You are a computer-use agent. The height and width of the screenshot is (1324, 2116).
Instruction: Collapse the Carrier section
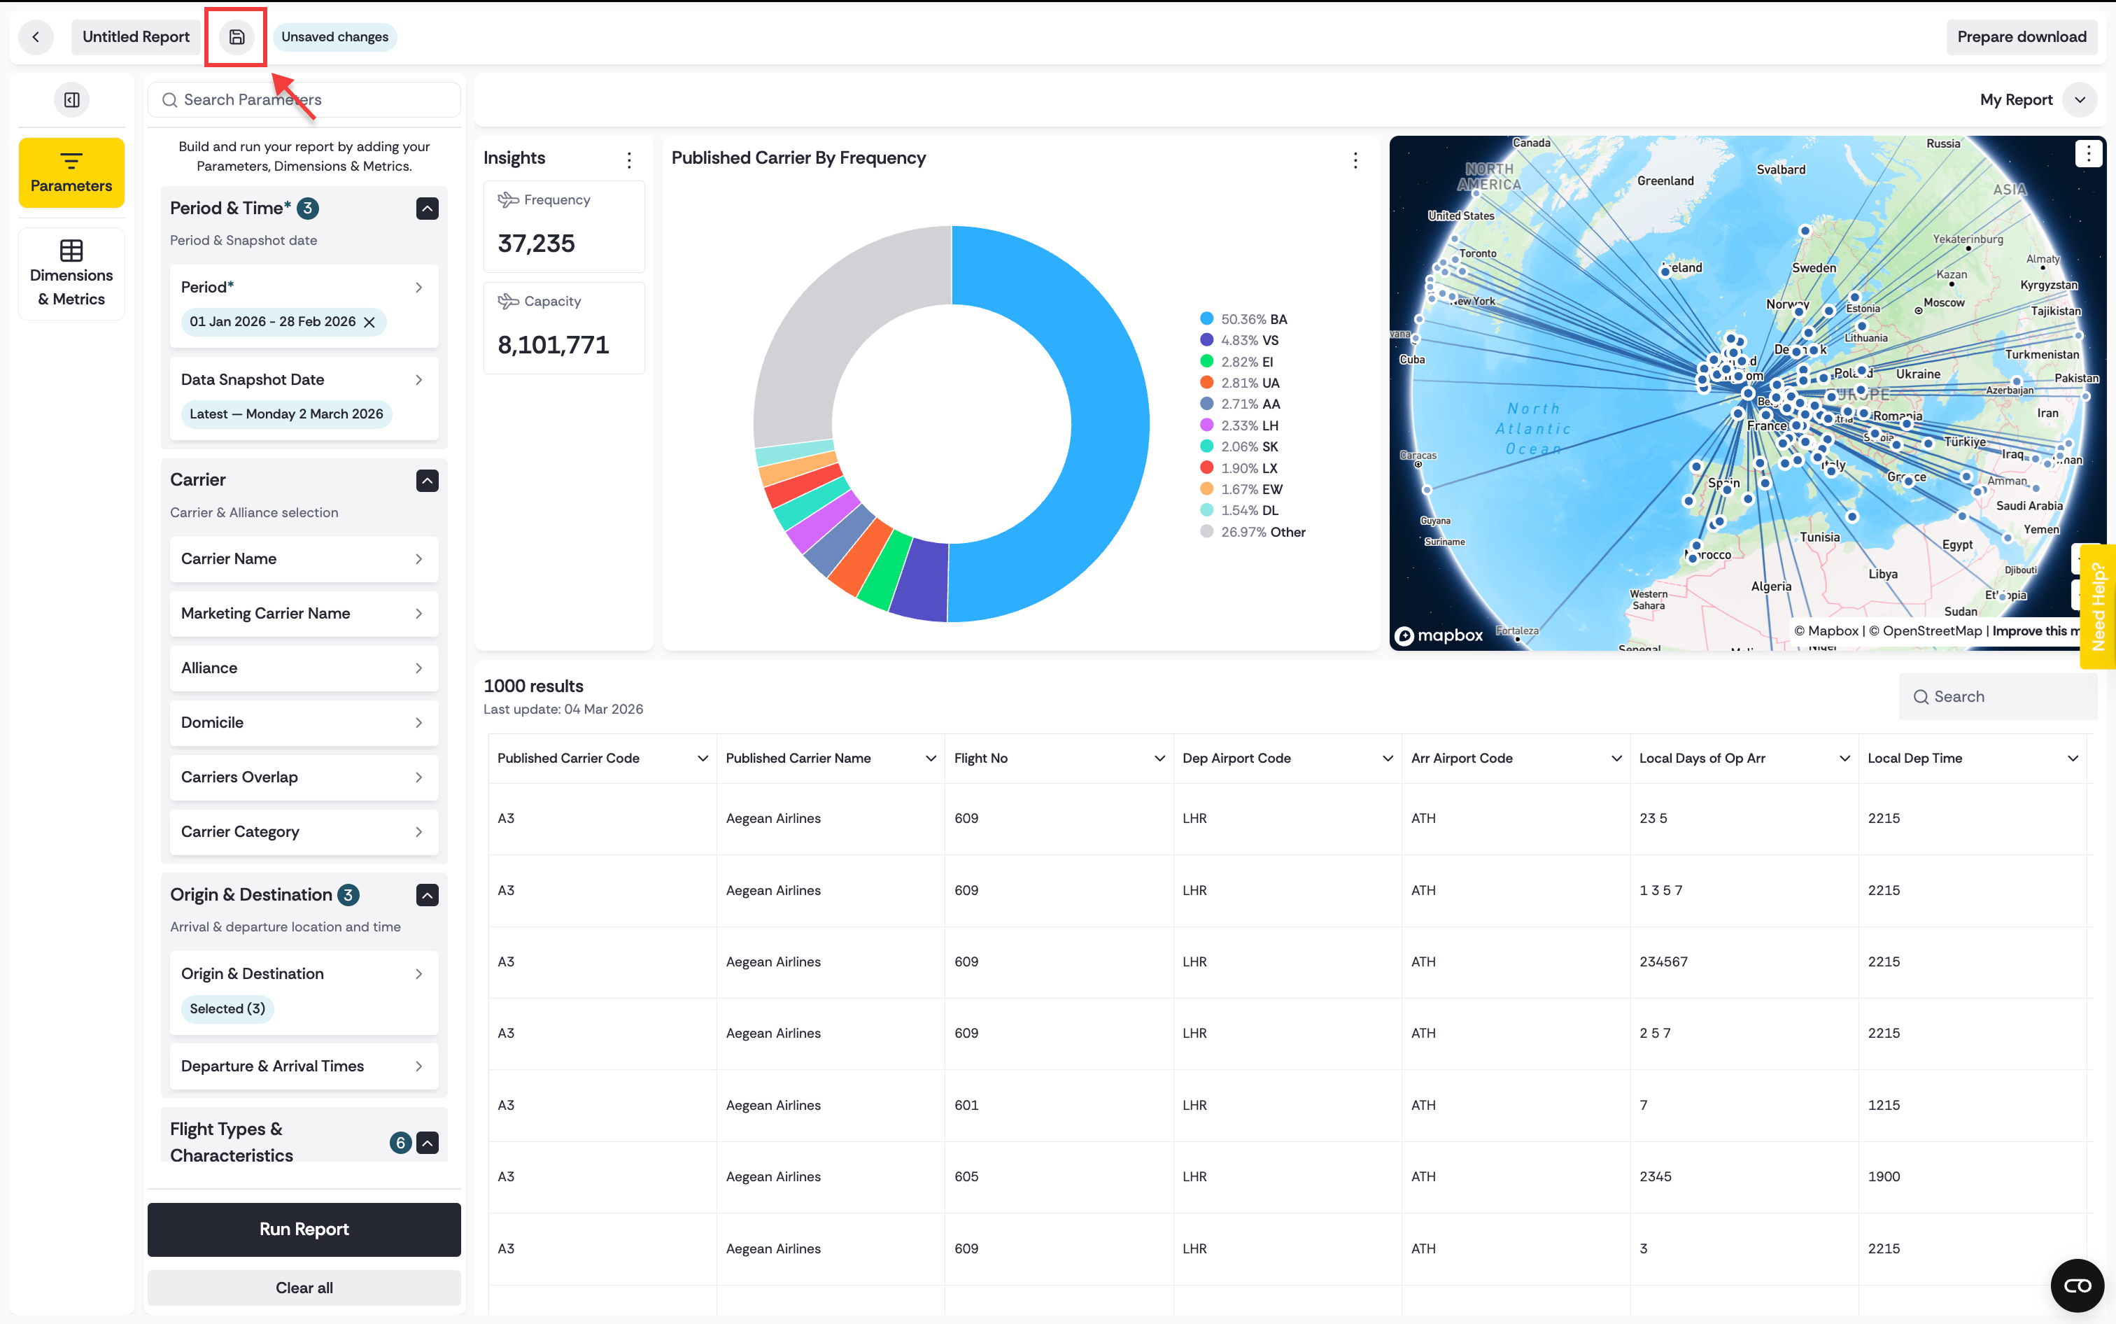point(428,481)
